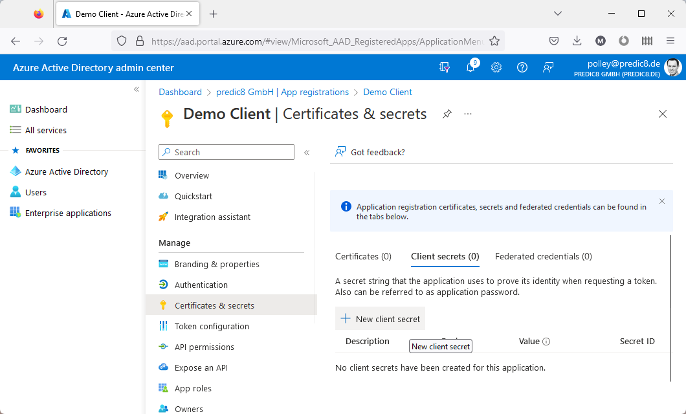Bookmark this page with star icon
The height and width of the screenshot is (414, 686).
click(494, 41)
